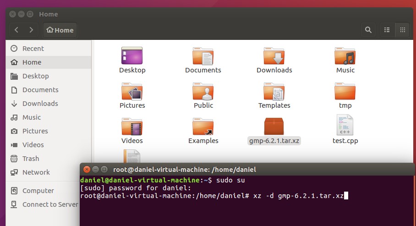Open the Downloads folder icon

point(274,56)
